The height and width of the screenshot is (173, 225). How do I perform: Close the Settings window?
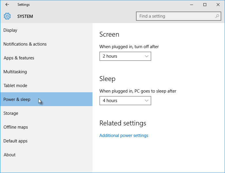(x=218, y=5)
